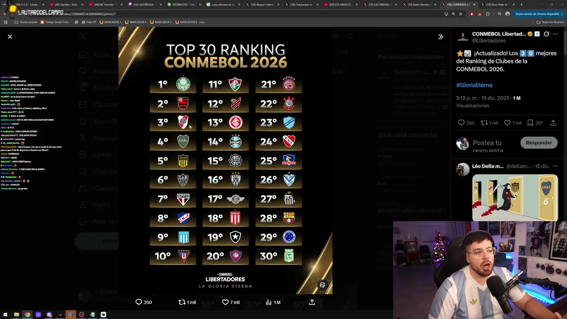Open Discord from the taskbar
567x319 pixels.
[x=49, y=315]
